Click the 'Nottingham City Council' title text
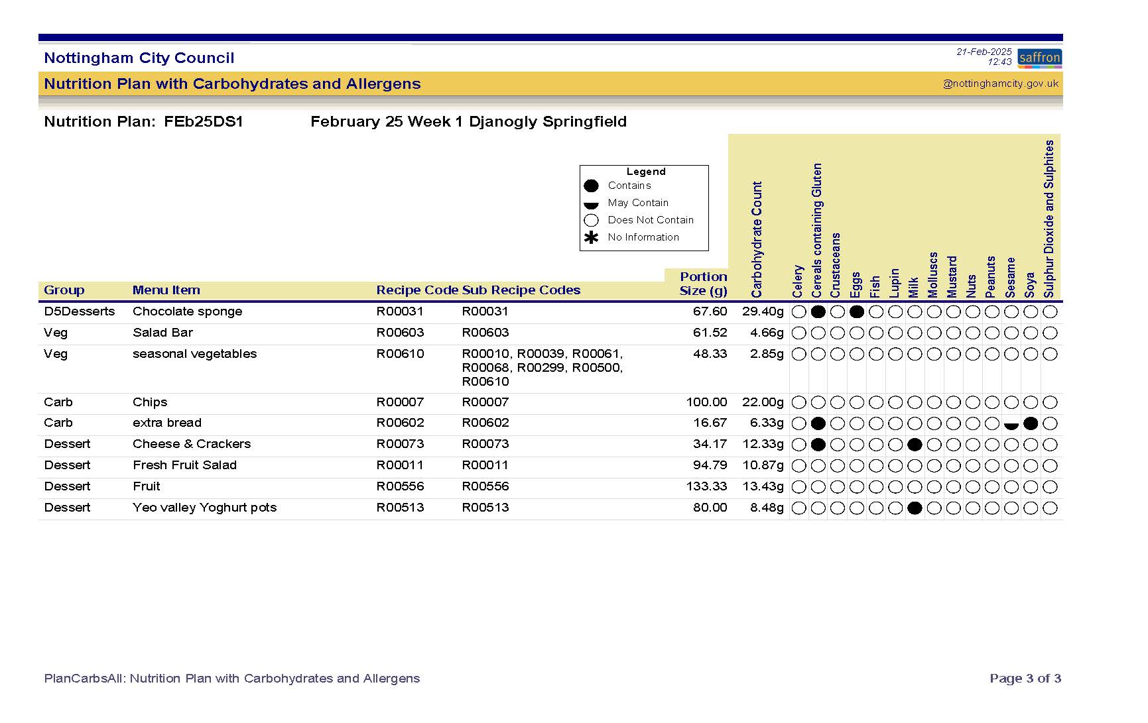 click(x=139, y=58)
